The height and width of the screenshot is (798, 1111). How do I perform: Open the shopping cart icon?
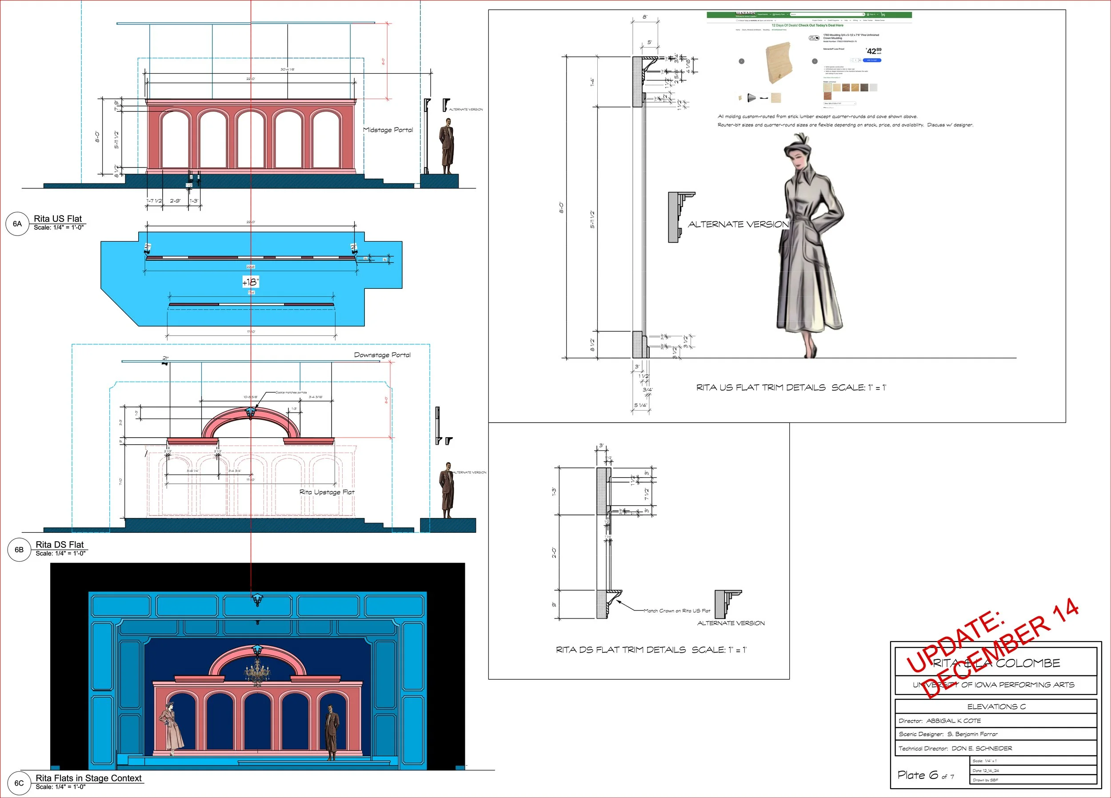coord(883,15)
